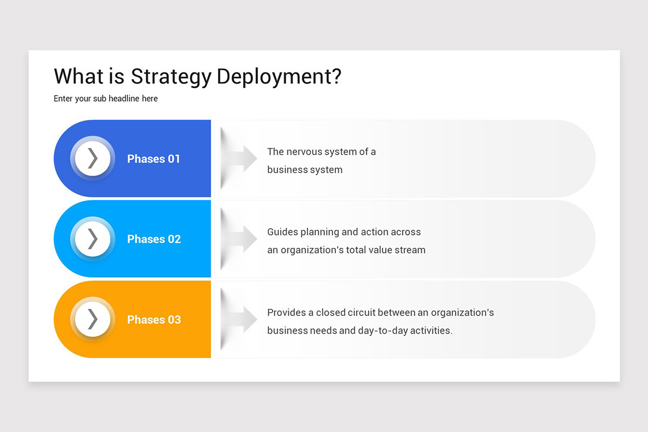The height and width of the screenshot is (432, 648).
Task: Click the title What is Strategy Deployment?
Action: tap(197, 77)
